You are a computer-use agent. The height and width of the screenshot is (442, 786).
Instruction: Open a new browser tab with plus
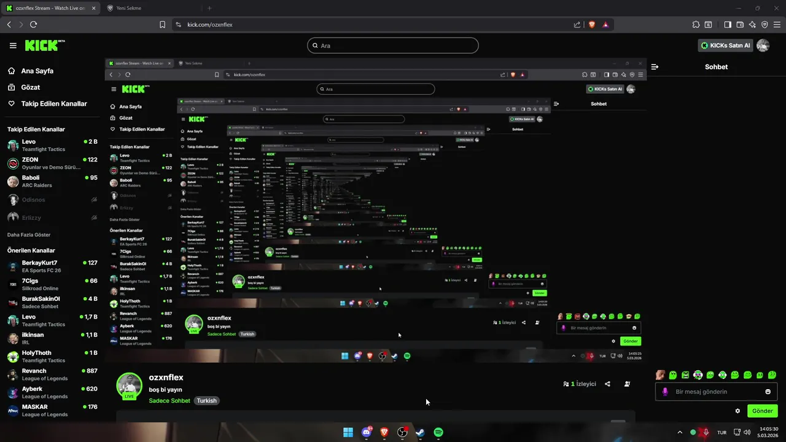[209, 8]
